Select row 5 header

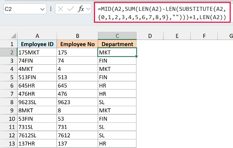pos(9,77)
